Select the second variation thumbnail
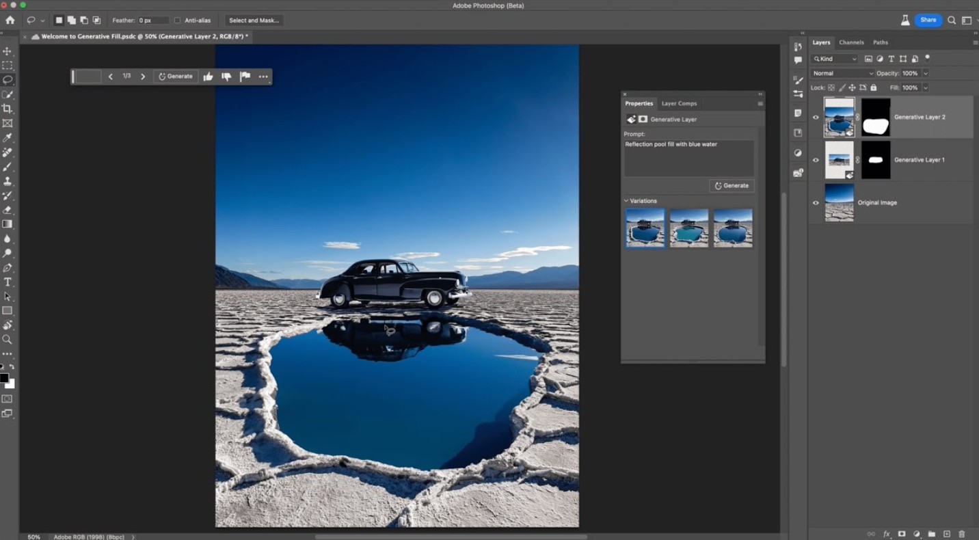 point(688,228)
